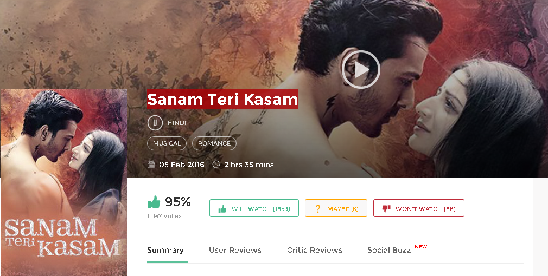This screenshot has height=276, width=548.
Task: Click the U certificate rating badge
Action: click(x=155, y=123)
